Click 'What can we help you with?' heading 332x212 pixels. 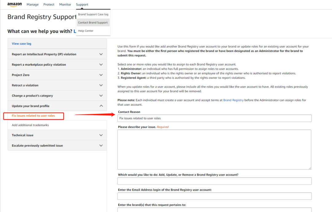click(x=40, y=31)
